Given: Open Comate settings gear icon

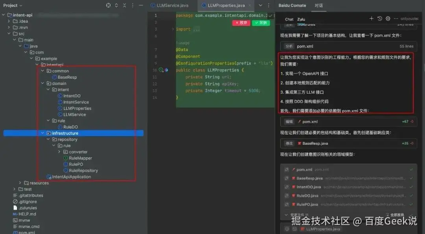Looking at the screenshot, I should (x=388, y=18).
